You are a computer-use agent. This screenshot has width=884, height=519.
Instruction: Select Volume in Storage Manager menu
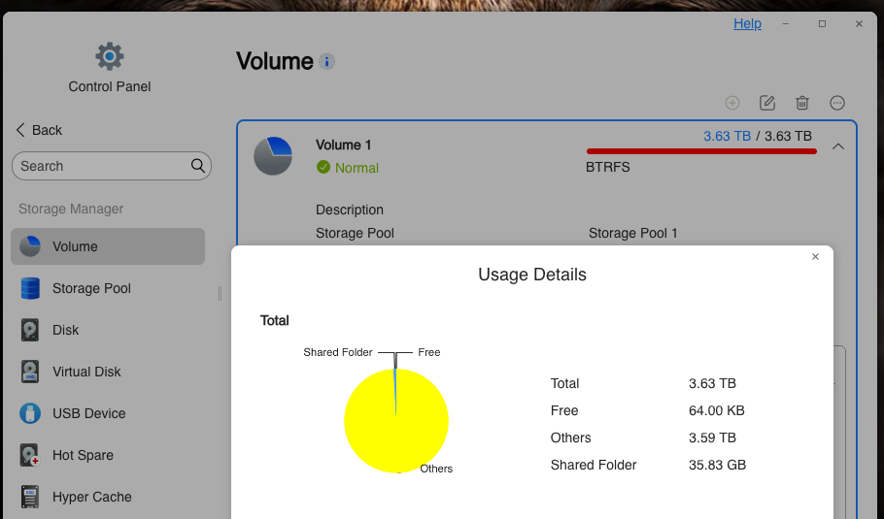tap(108, 246)
